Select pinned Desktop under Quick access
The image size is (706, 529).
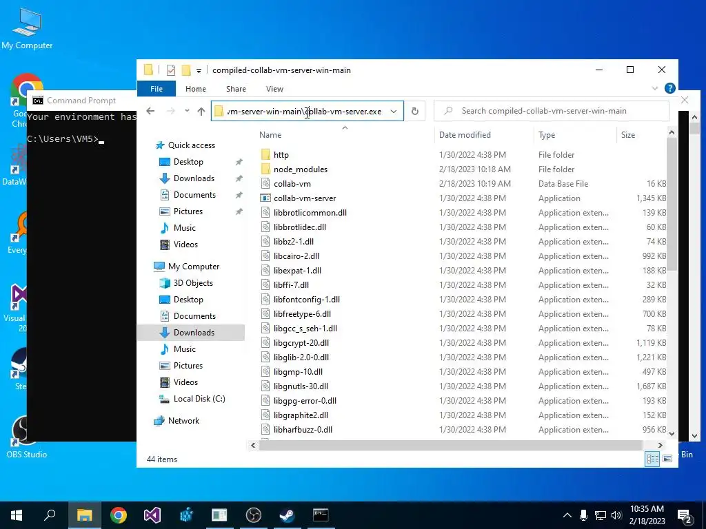[x=188, y=162]
